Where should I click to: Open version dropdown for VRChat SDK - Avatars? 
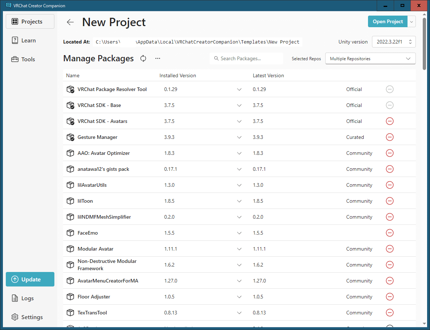click(239, 121)
